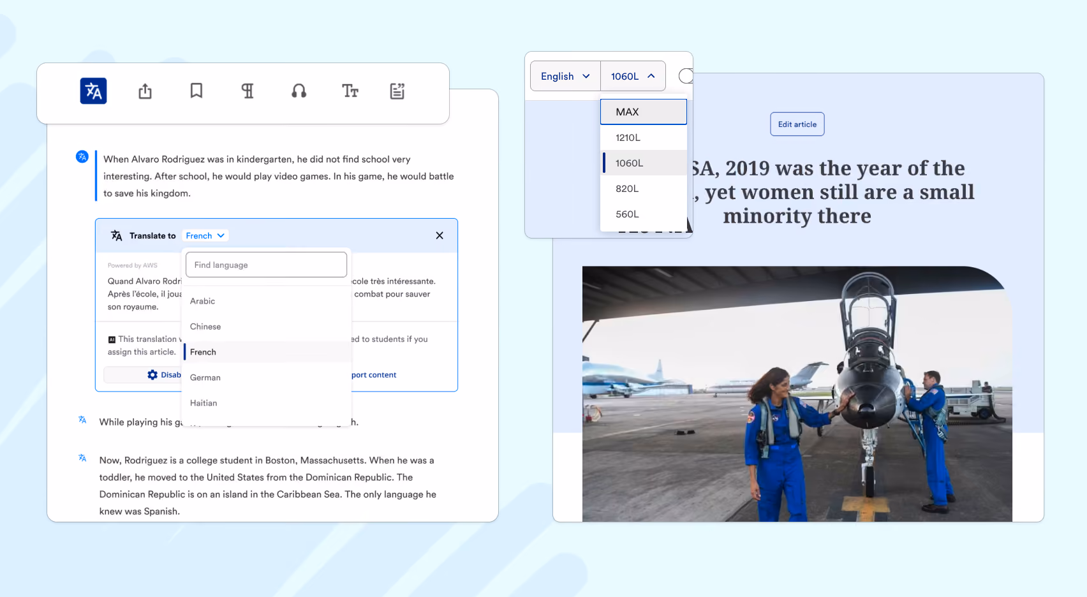Click the notes checklist icon
Image resolution: width=1087 pixels, height=597 pixels.
tap(397, 91)
